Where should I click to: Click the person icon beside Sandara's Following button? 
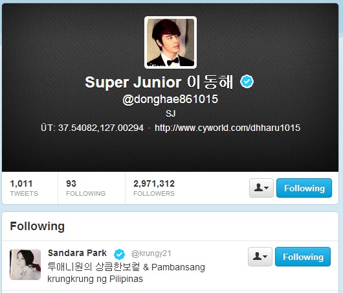(257, 256)
